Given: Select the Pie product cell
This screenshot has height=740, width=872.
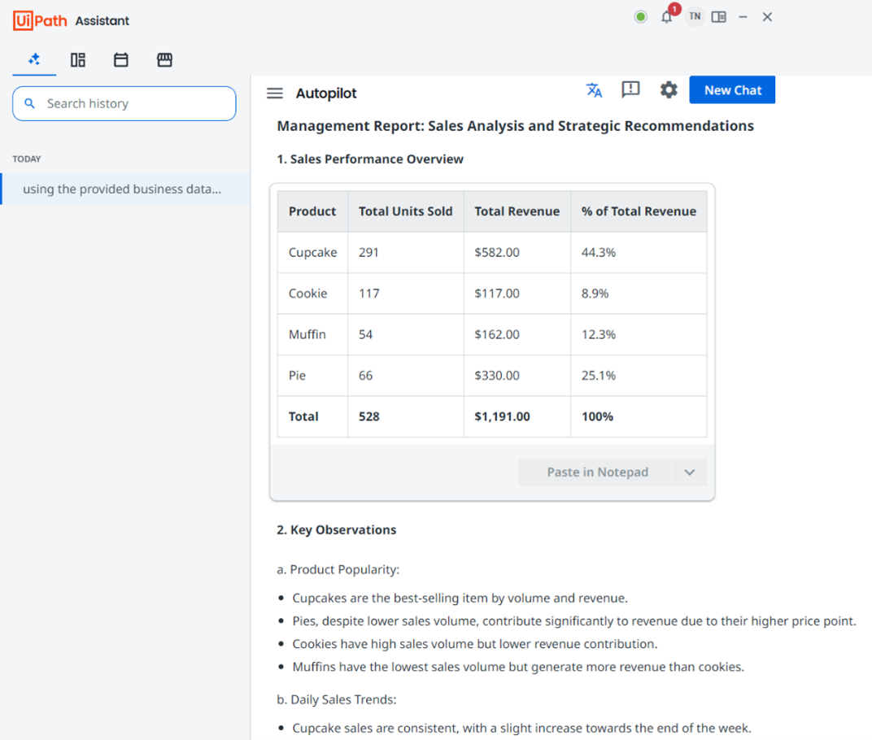Looking at the screenshot, I should tap(312, 376).
